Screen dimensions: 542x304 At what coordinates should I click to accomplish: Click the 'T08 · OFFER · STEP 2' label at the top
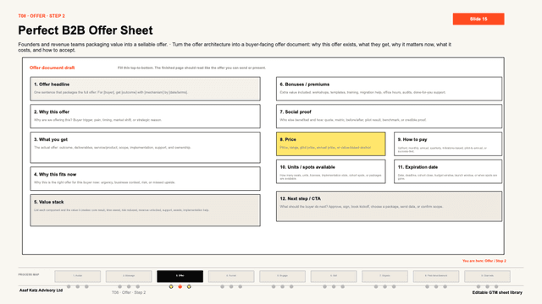pyautogui.click(x=41, y=16)
